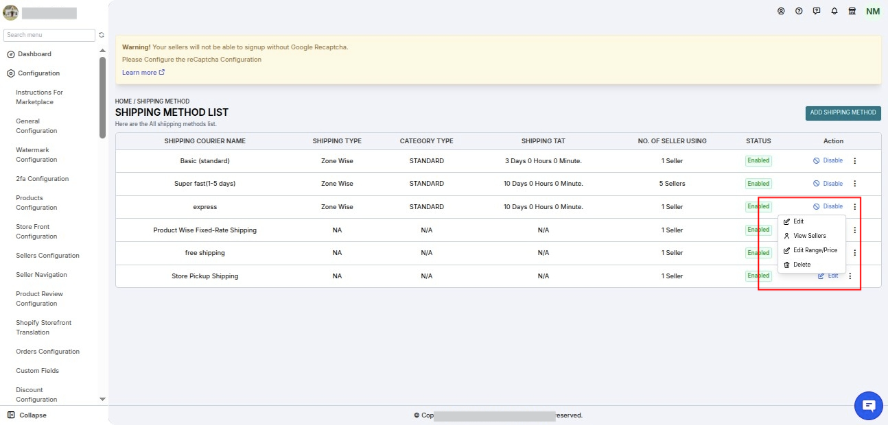Viewport: 888px width, 425px height.
Task: Focus the Search menu field
Action: click(x=49, y=35)
